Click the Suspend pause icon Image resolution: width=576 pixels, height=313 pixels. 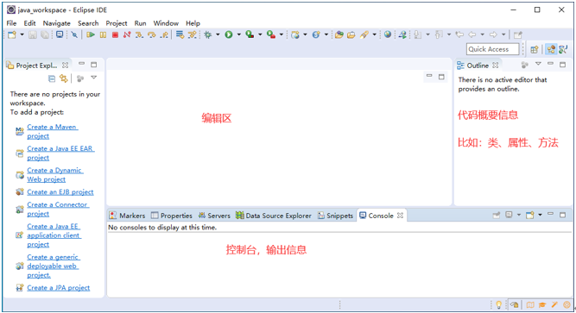pyautogui.click(x=104, y=34)
